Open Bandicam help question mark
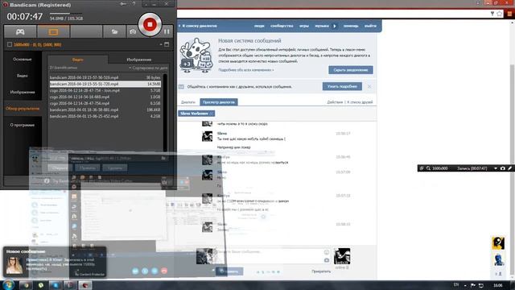Image resolution: width=515 pixels, height=290 pixels. (x=134, y=4)
